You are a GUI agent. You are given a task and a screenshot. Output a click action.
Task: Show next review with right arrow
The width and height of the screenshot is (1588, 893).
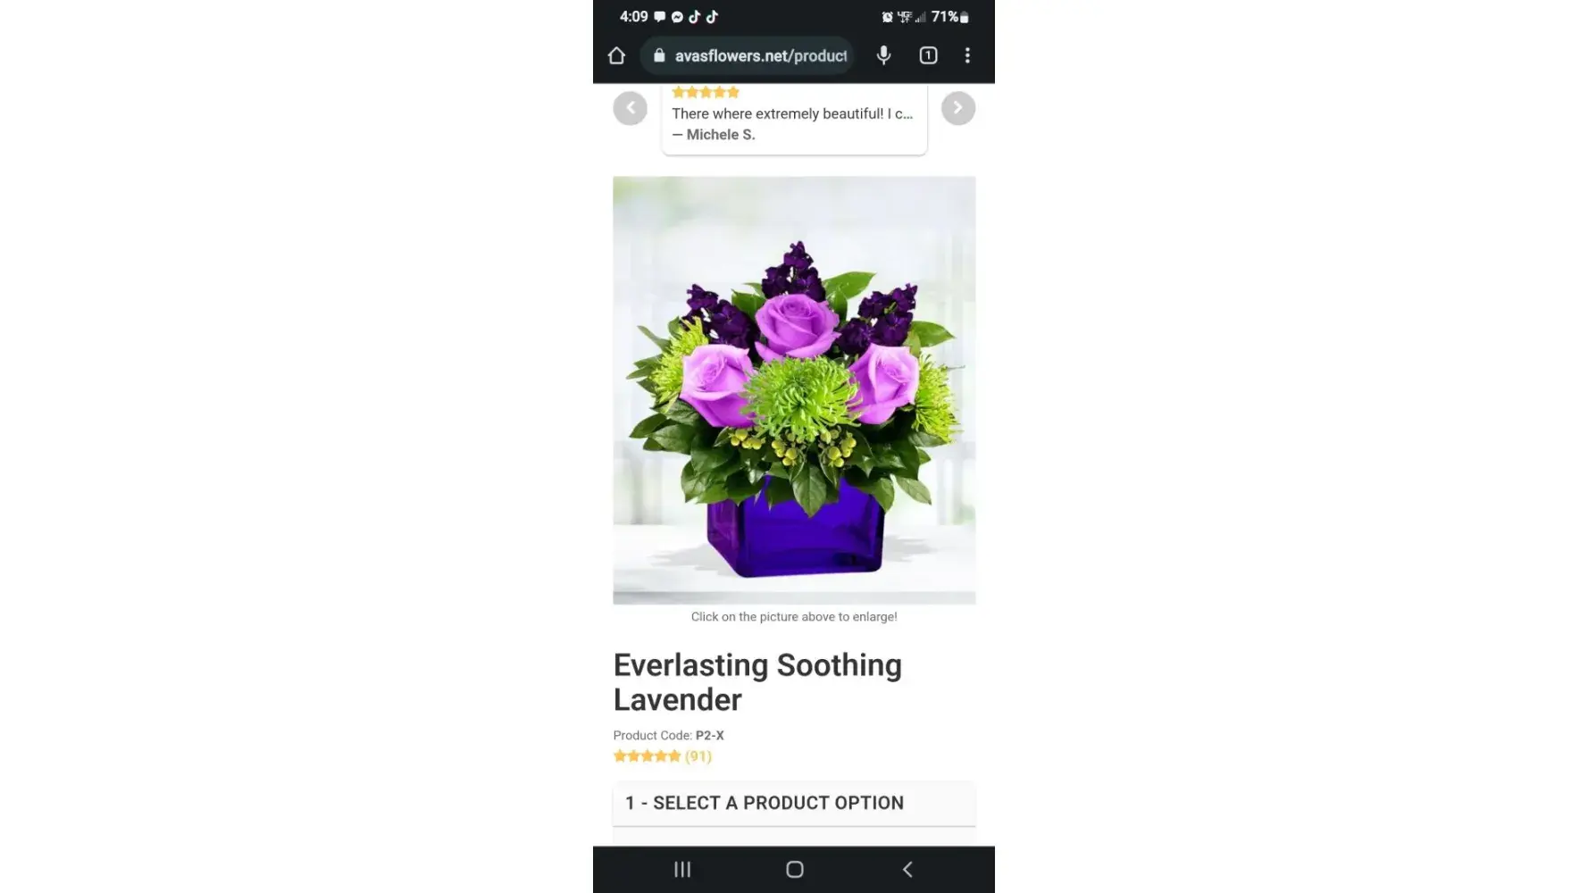pyautogui.click(x=958, y=108)
